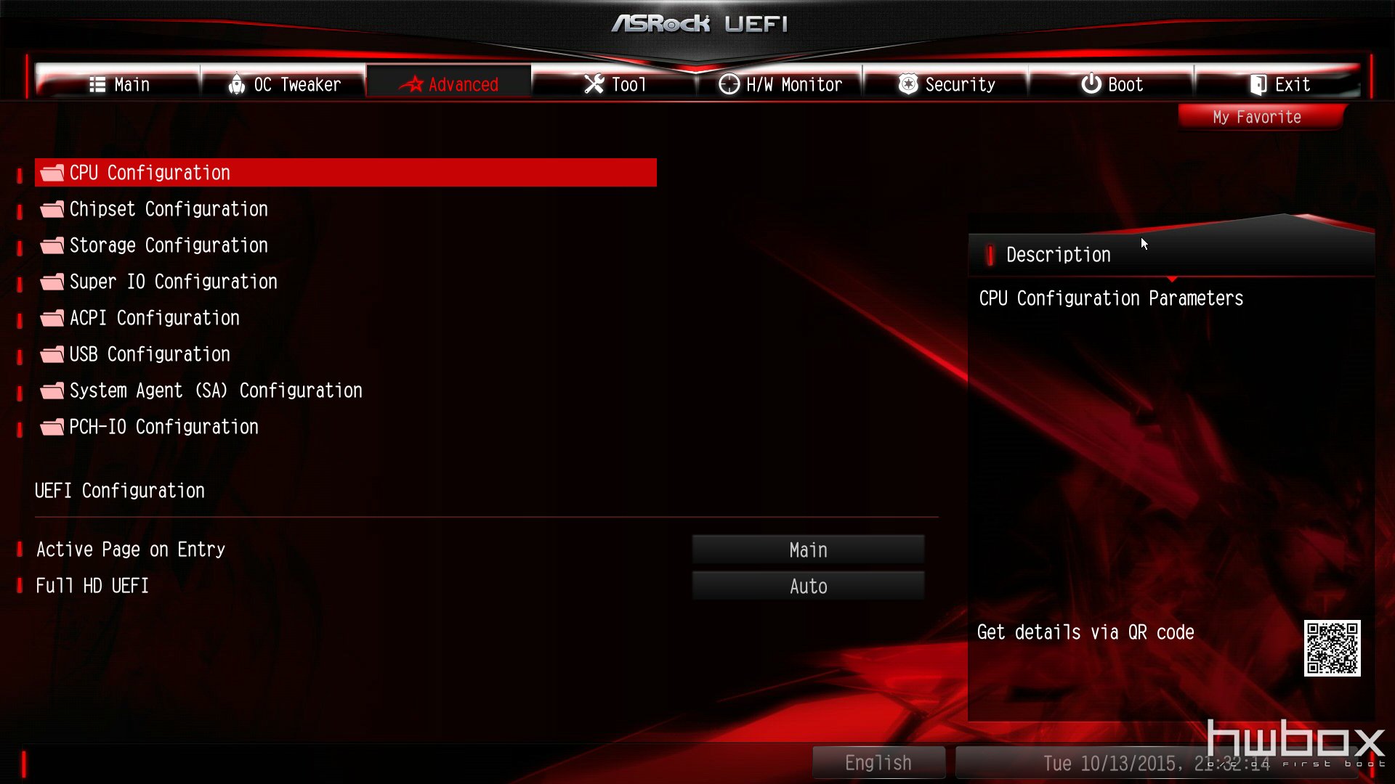Open PCH-IO Configuration folder icon
The image size is (1395, 784).
[x=51, y=426]
